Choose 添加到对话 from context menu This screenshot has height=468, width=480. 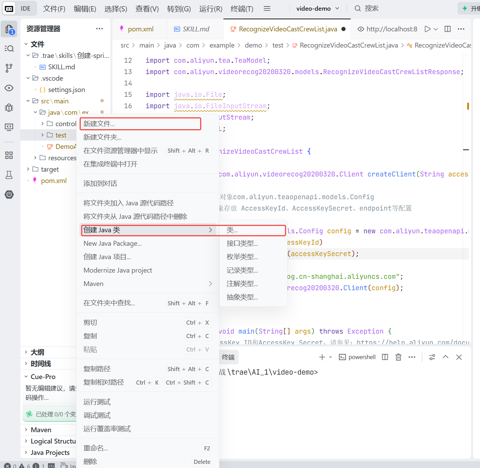(x=148, y=183)
